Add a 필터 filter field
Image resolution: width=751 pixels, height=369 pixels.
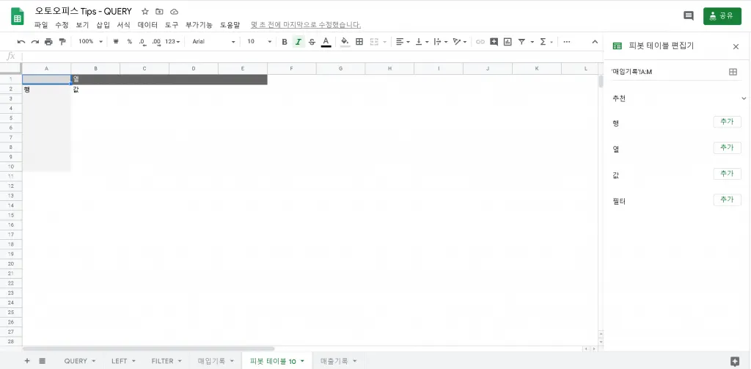coord(727,200)
